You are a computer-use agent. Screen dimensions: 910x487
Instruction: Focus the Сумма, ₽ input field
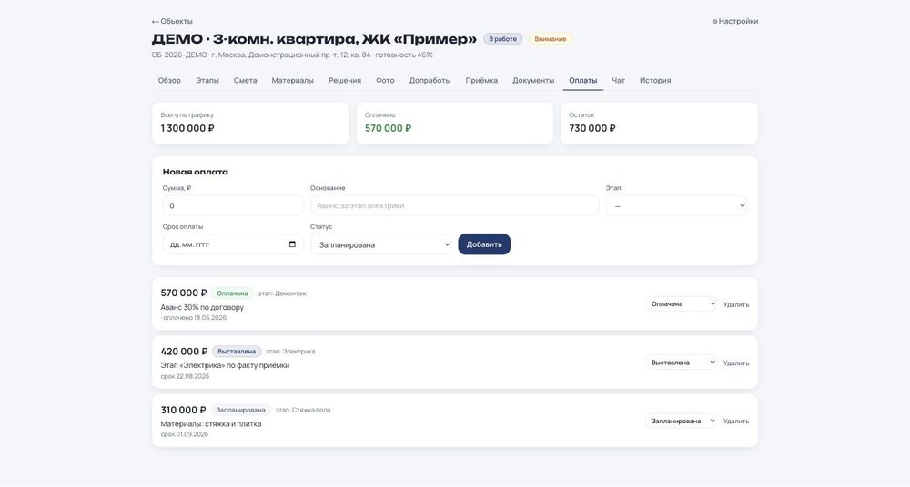(233, 206)
